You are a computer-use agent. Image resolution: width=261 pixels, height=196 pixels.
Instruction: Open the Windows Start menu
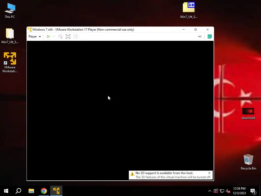[x=6, y=191]
